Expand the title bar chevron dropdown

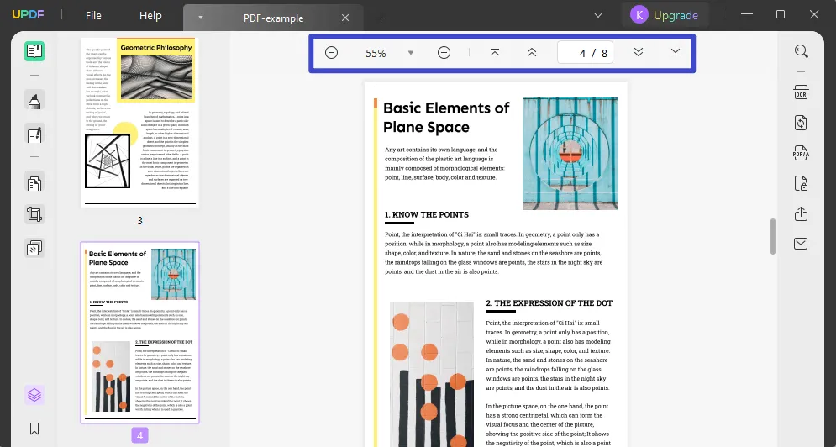pos(598,15)
